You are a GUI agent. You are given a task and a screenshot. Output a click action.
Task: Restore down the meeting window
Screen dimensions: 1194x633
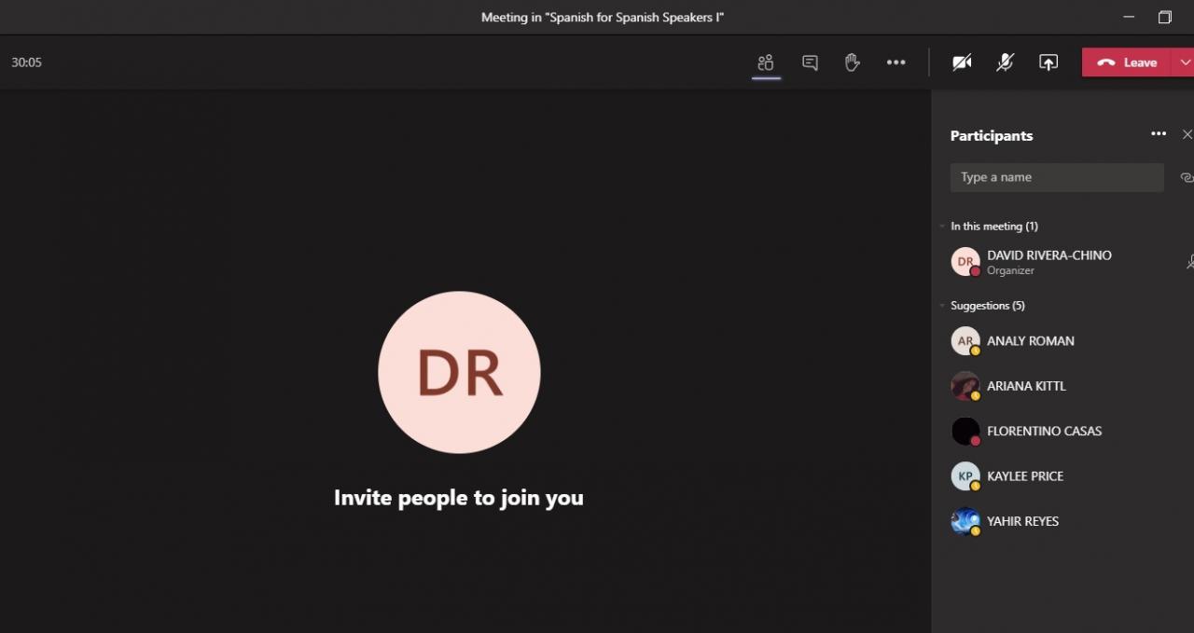[x=1165, y=17]
